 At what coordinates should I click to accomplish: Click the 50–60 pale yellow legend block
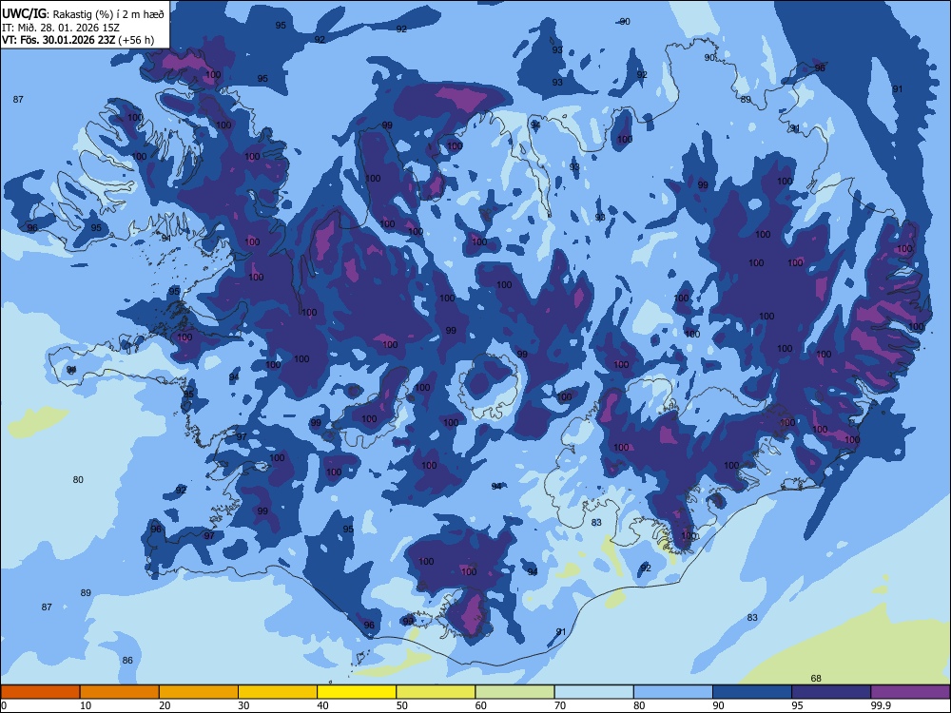coord(436,692)
